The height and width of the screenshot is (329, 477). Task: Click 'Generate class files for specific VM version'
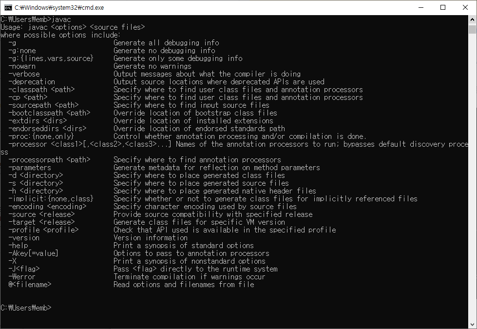pyautogui.click(x=199, y=222)
